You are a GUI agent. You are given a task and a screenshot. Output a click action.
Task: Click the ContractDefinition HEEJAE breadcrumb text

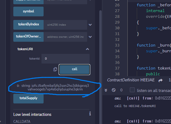[131, 80]
